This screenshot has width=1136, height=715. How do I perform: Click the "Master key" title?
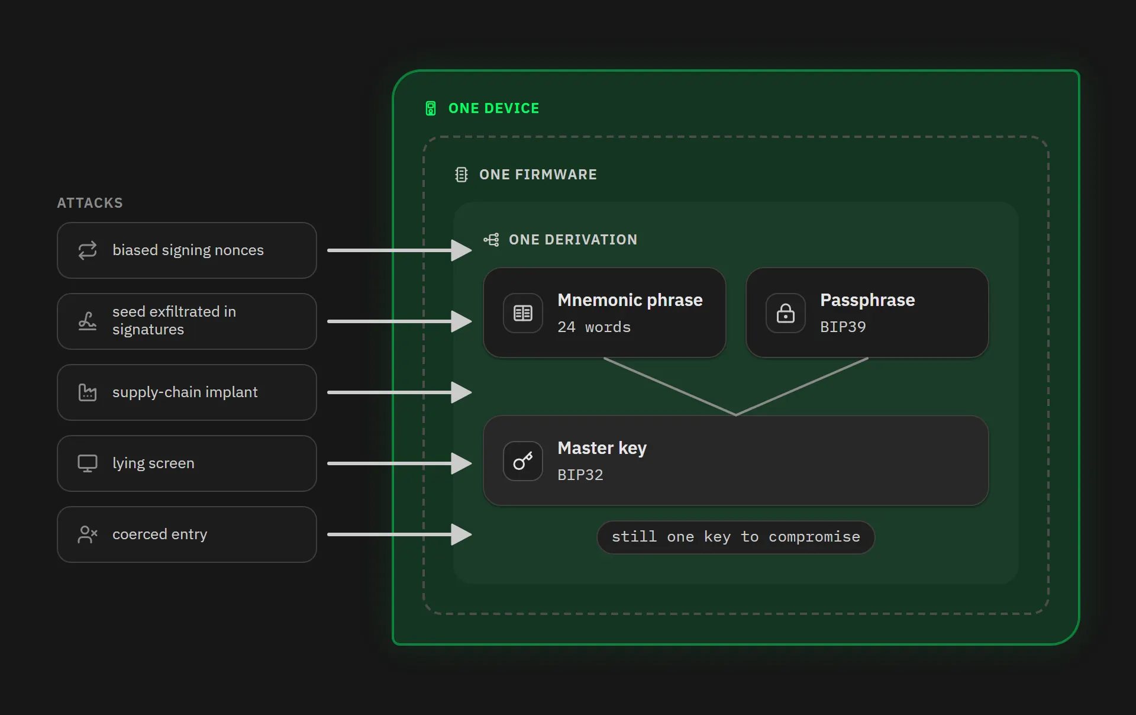(x=602, y=448)
